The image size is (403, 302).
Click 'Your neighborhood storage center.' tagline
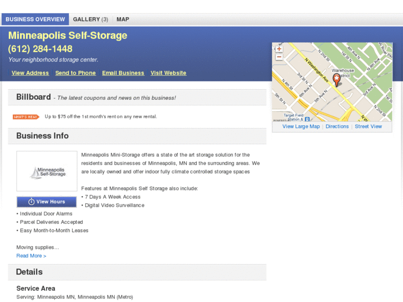coord(53,60)
